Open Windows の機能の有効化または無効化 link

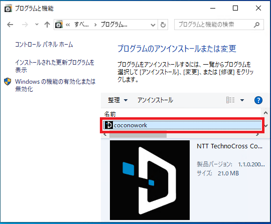[55, 85]
